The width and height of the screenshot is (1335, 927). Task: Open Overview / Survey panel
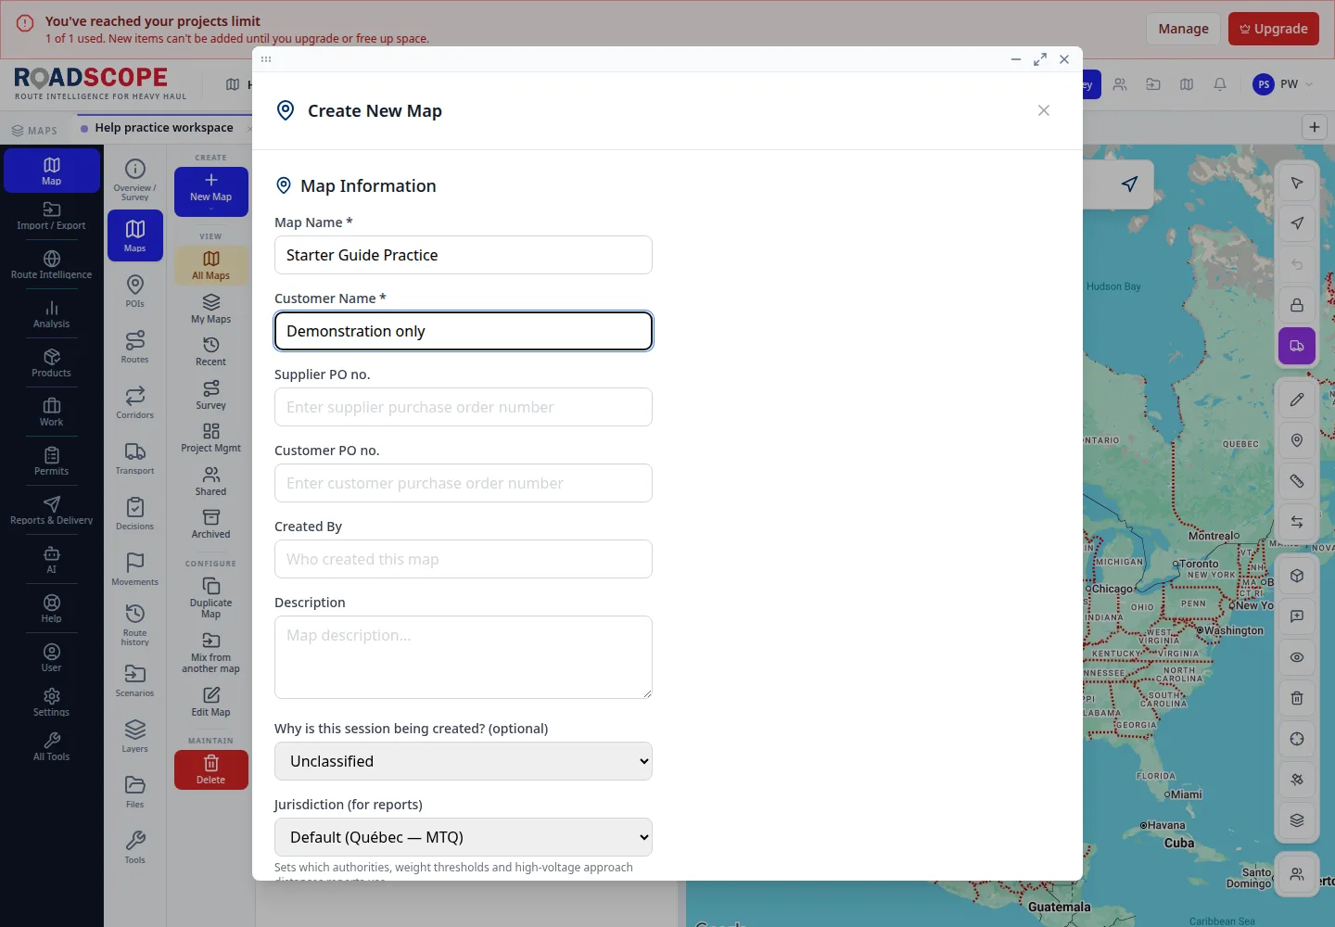point(135,180)
